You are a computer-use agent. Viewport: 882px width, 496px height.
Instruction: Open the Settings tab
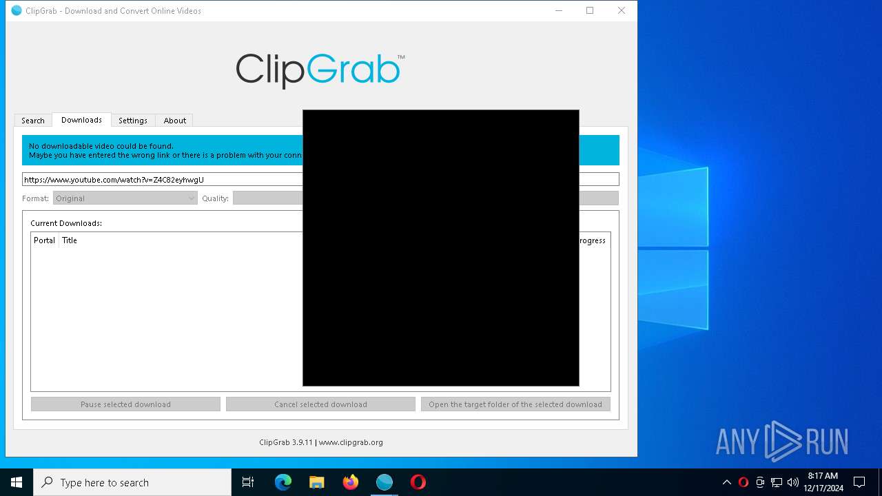[x=133, y=121]
